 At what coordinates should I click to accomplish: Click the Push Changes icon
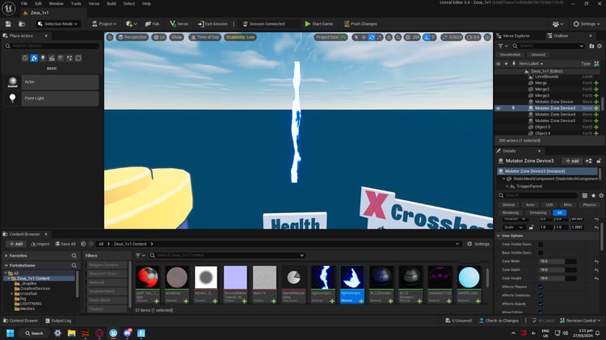click(347, 24)
